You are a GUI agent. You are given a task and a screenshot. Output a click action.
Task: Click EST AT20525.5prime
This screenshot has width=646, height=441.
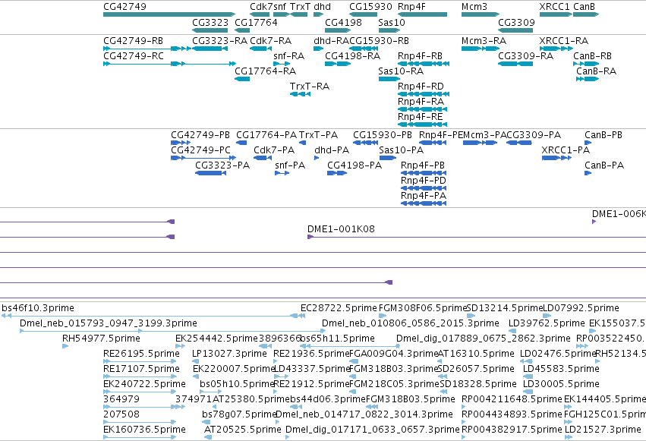(x=208, y=437)
